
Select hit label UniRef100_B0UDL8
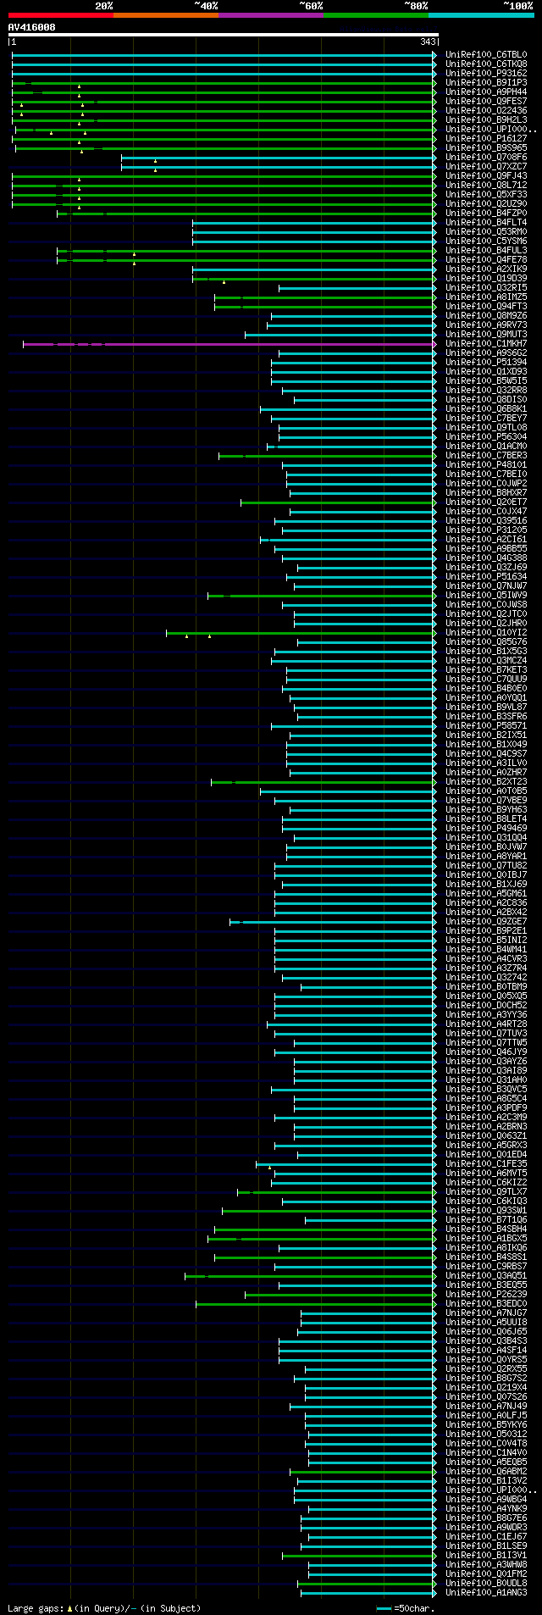point(486,1584)
